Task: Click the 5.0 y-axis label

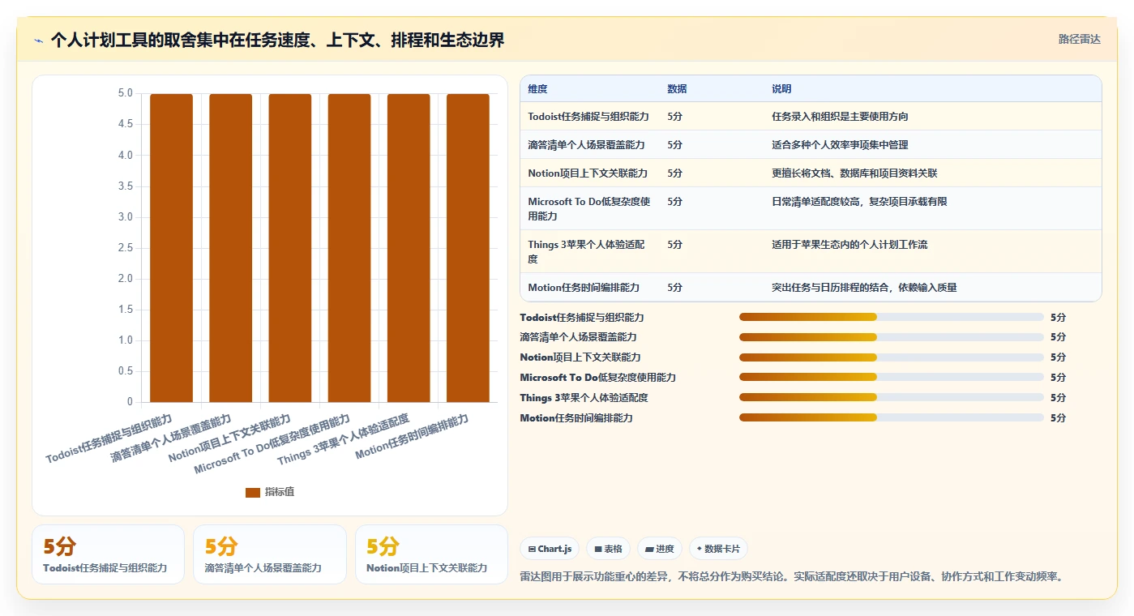Action: [x=125, y=93]
